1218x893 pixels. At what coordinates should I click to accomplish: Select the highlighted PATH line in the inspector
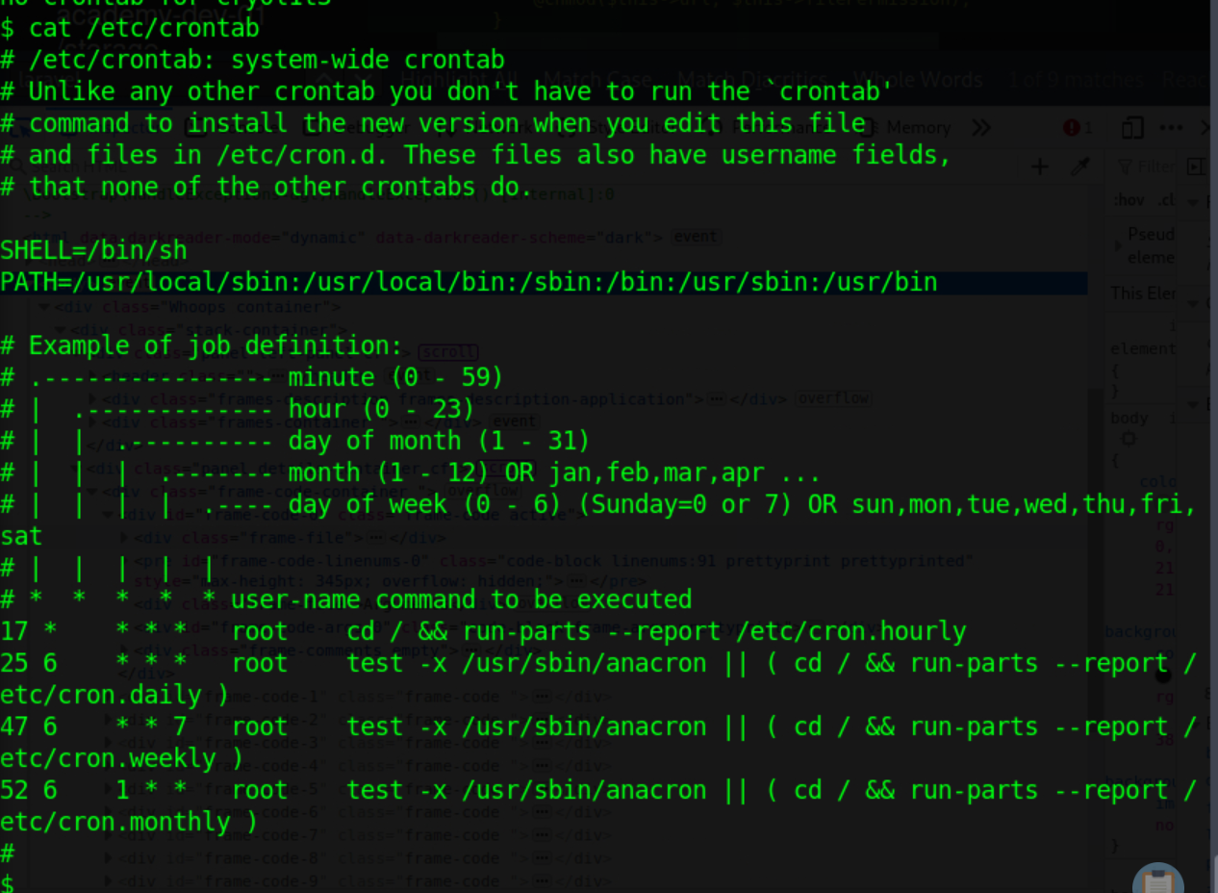[x=544, y=283]
